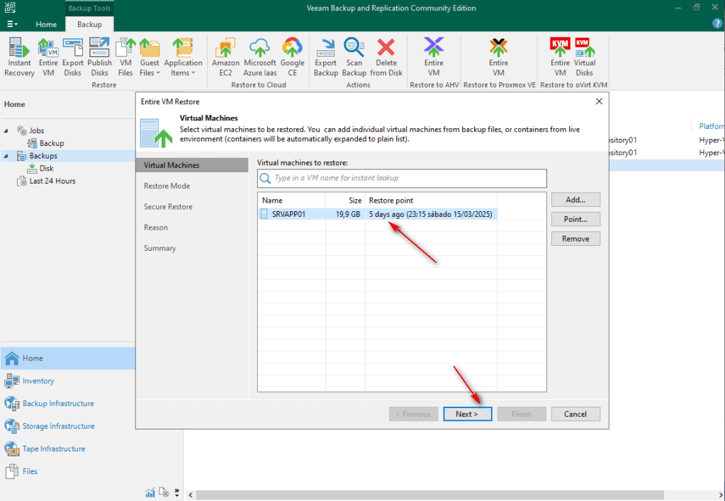Screen dimensions: 725x501
Task: Select Google CE restore icon
Action: tap(292, 57)
